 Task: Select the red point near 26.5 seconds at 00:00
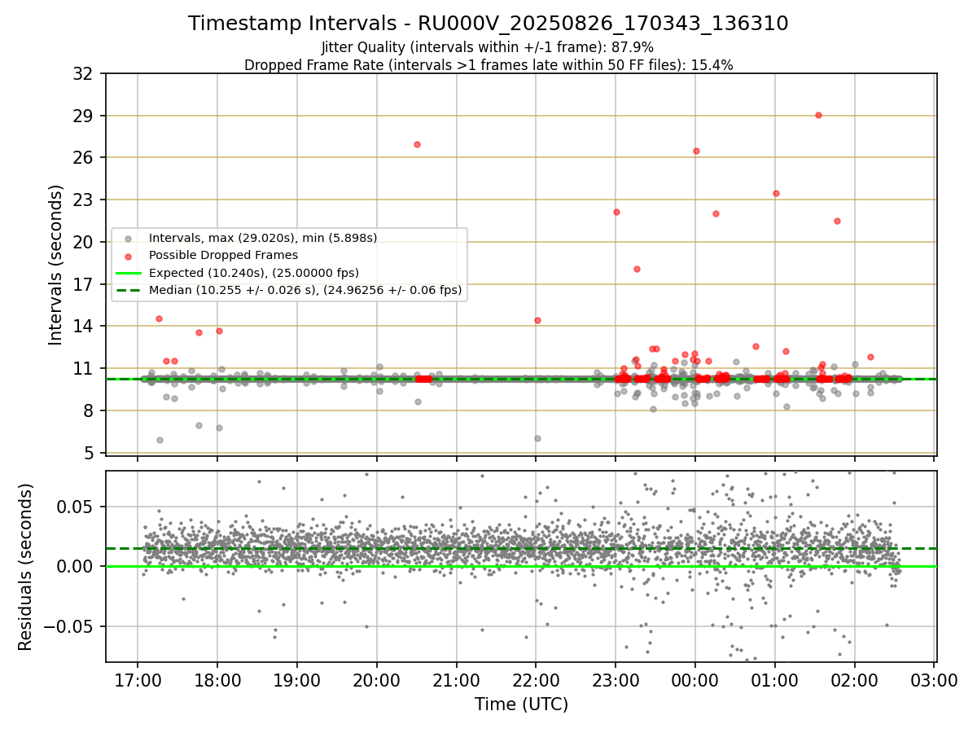click(696, 151)
